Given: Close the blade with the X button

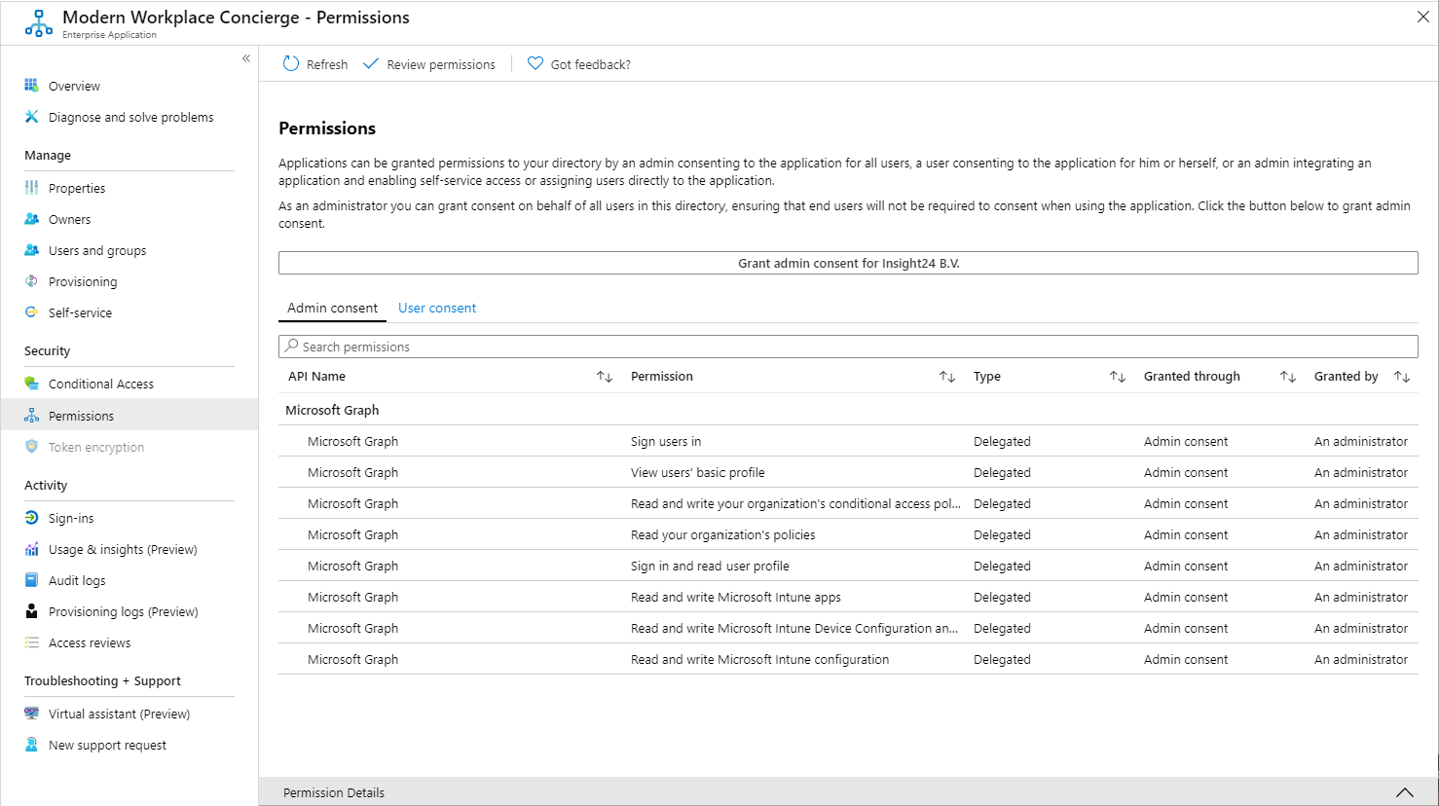Looking at the screenshot, I should point(1422,17).
